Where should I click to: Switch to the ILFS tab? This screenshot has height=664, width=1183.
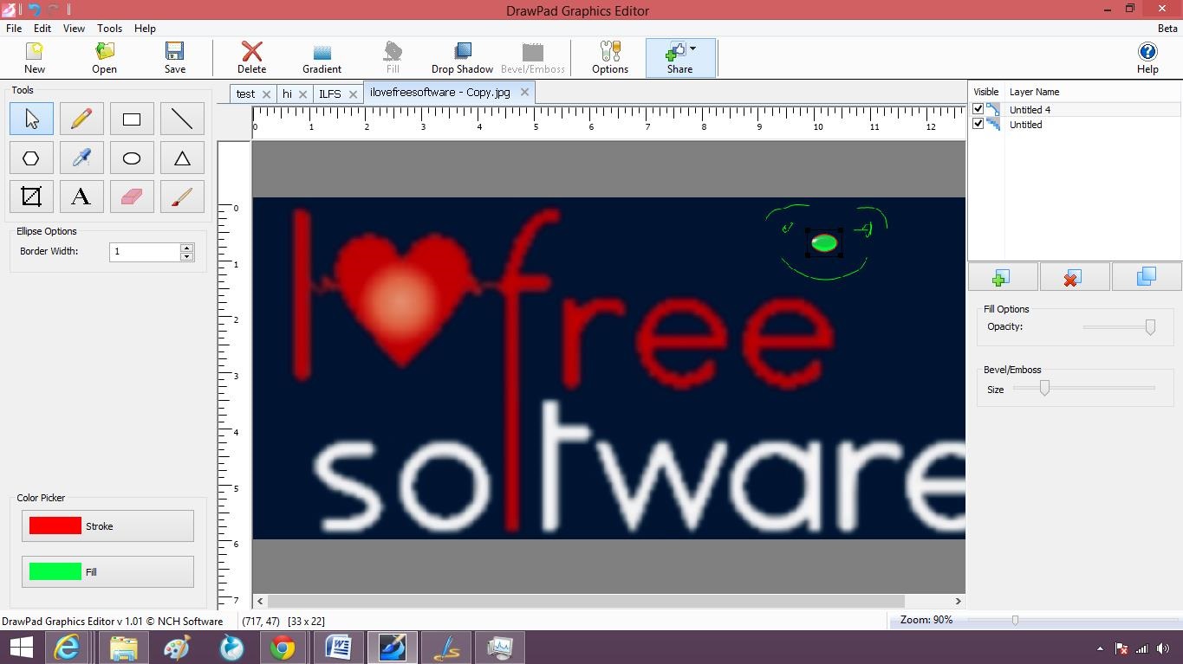(x=330, y=93)
